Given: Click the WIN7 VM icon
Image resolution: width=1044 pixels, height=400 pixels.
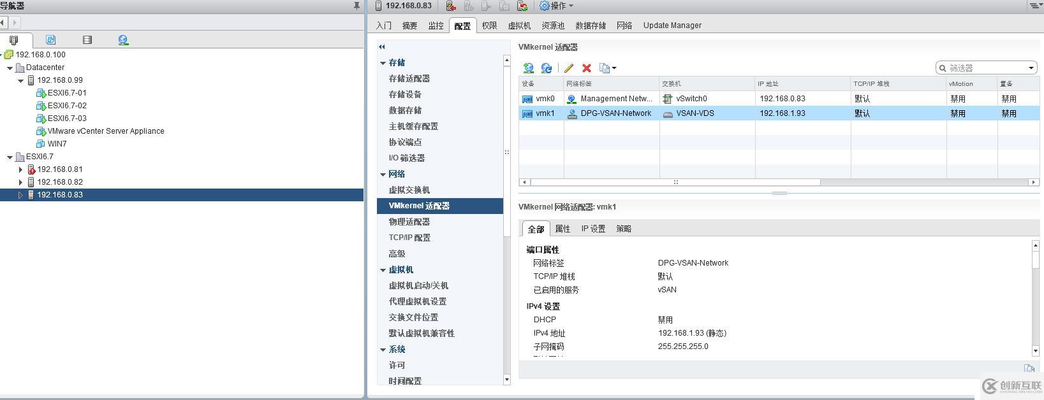Looking at the screenshot, I should (x=41, y=144).
